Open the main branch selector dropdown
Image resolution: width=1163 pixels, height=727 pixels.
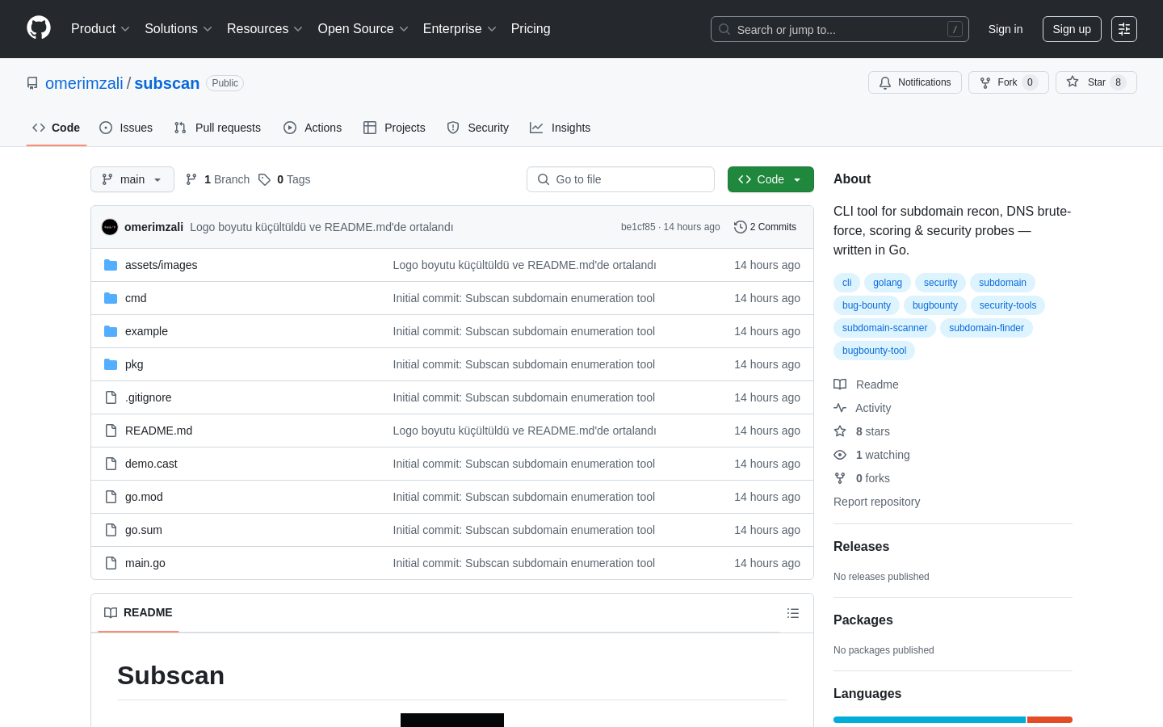point(132,179)
